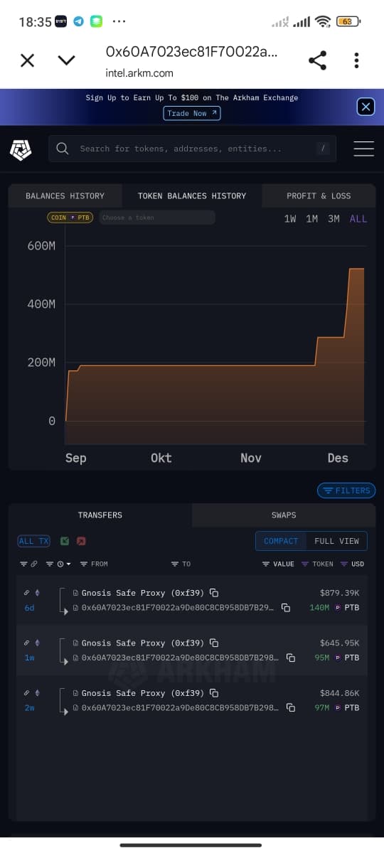Viewport: 384px width, 853px height.
Task: Close the browser tab with X icon
Action: click(27, 60)
